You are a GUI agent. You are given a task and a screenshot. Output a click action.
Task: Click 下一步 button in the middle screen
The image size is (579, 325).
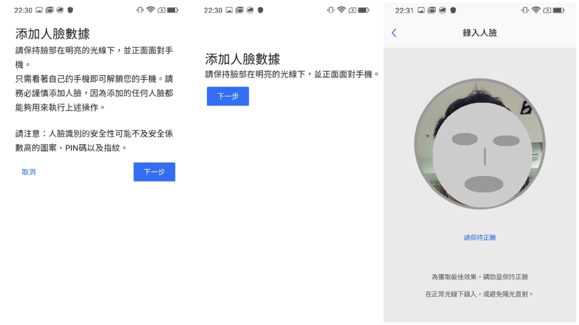(228, 96)
